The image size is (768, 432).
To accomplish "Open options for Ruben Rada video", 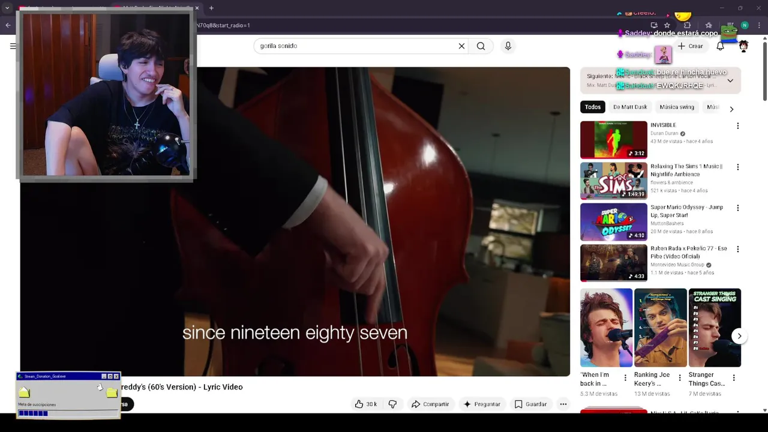I will coord(737,249).
